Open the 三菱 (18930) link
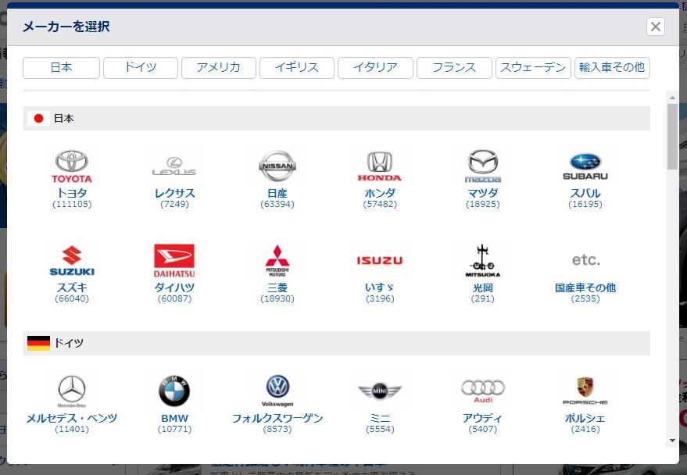The height and width of the screenshot is (475, 687). coord(277,292)
